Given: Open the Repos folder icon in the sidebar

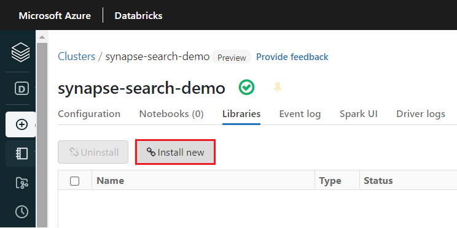Looking at the screenshot, I should (21, 183).
